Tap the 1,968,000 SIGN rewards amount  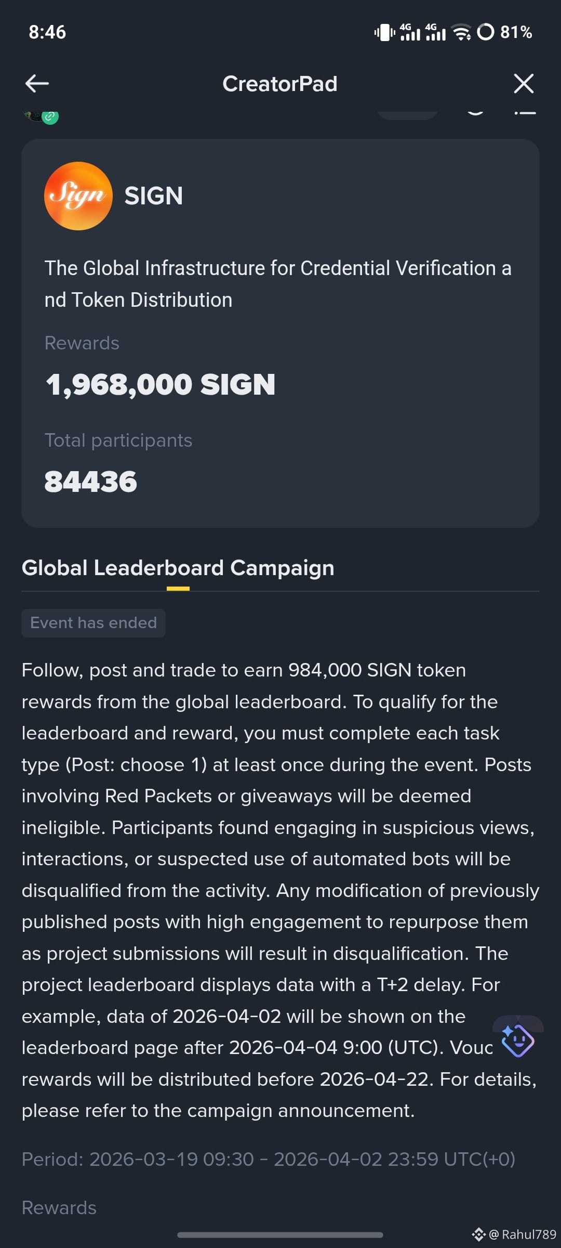tap(161, 385)
